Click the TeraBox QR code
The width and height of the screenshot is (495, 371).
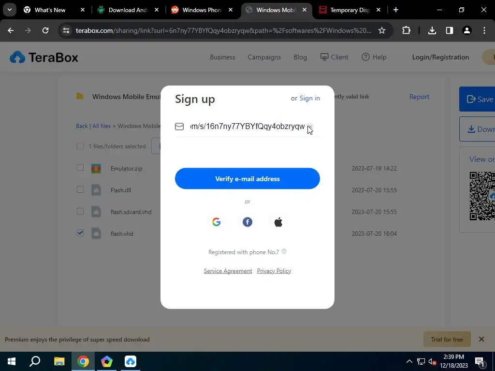tap(482, 196)
